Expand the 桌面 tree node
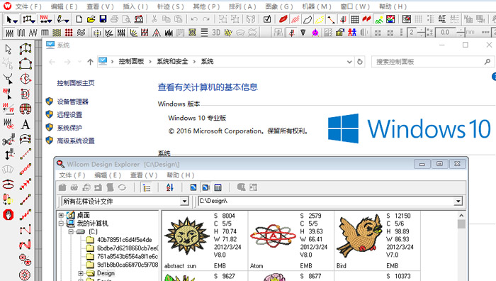 point(61,215)
